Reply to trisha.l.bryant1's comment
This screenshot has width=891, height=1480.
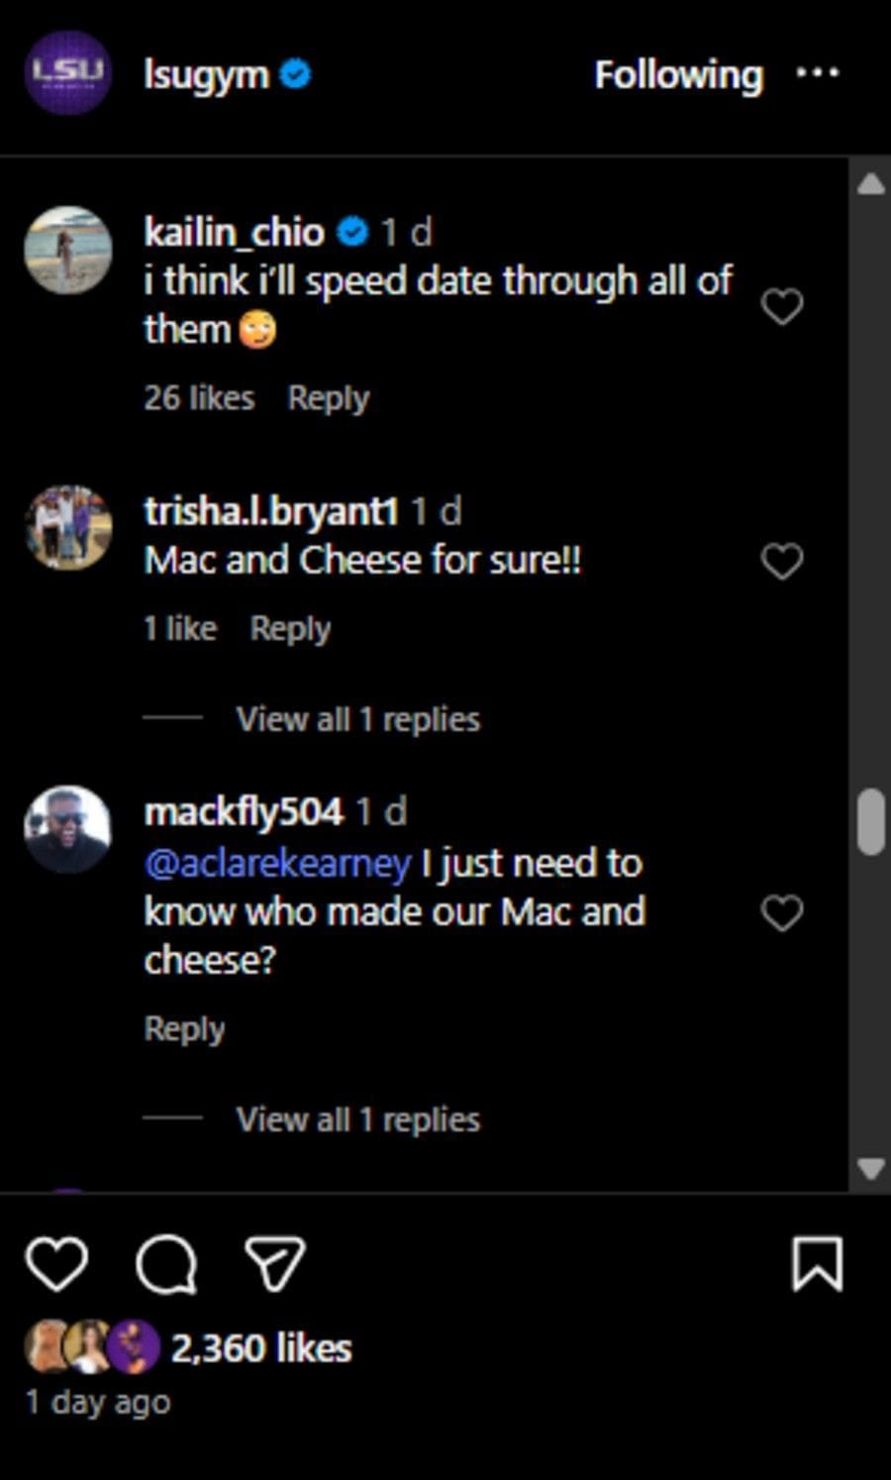[289, 627]
